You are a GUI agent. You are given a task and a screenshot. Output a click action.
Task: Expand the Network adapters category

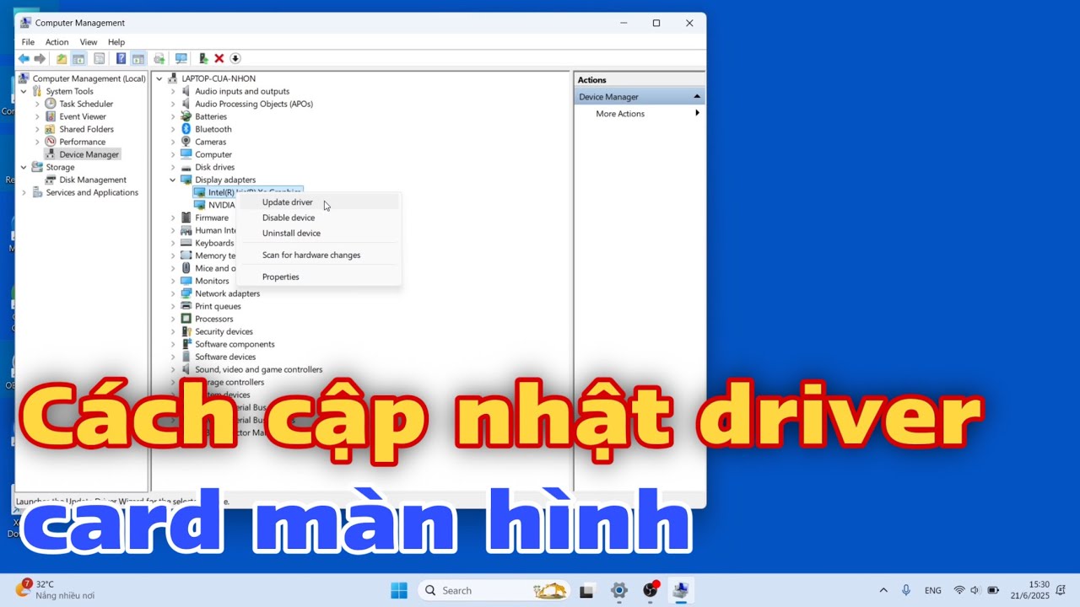tap(173, 293)
